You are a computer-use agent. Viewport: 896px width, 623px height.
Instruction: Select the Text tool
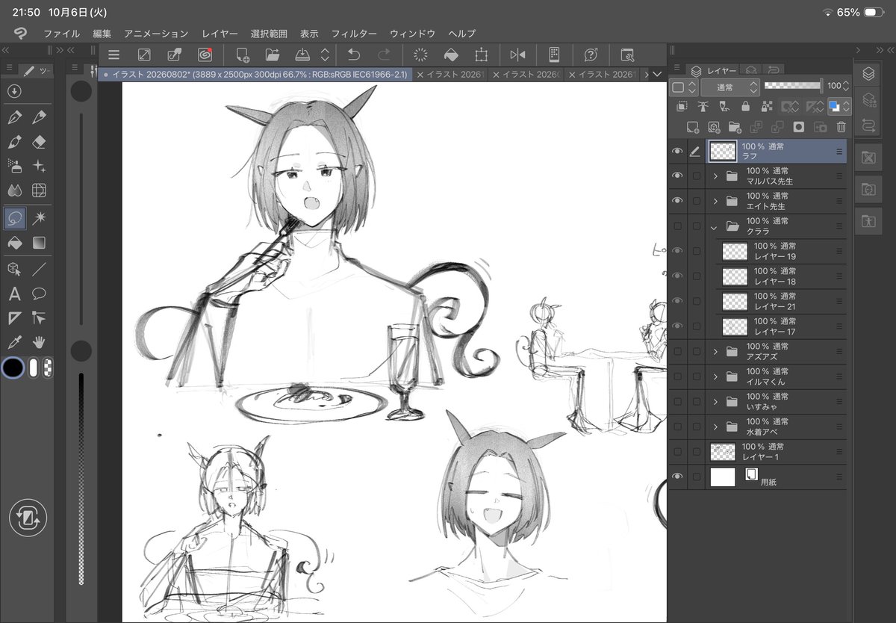click(14, 294)
